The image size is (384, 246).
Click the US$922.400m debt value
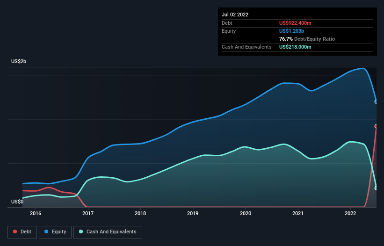tap(295, 23)
